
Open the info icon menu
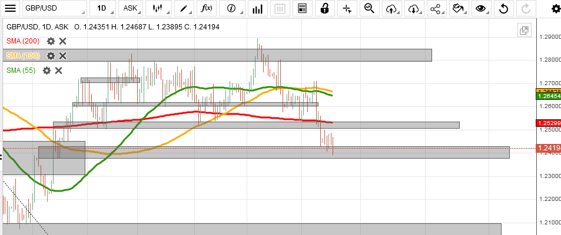click(x=232, y=8)
